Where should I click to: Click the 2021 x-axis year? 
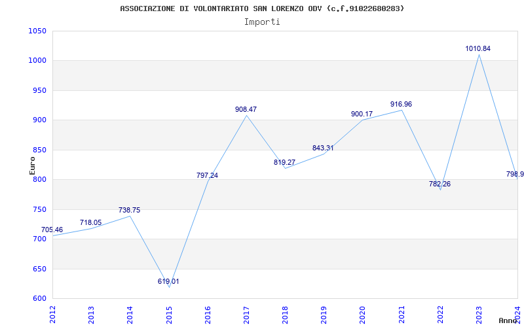402,315
